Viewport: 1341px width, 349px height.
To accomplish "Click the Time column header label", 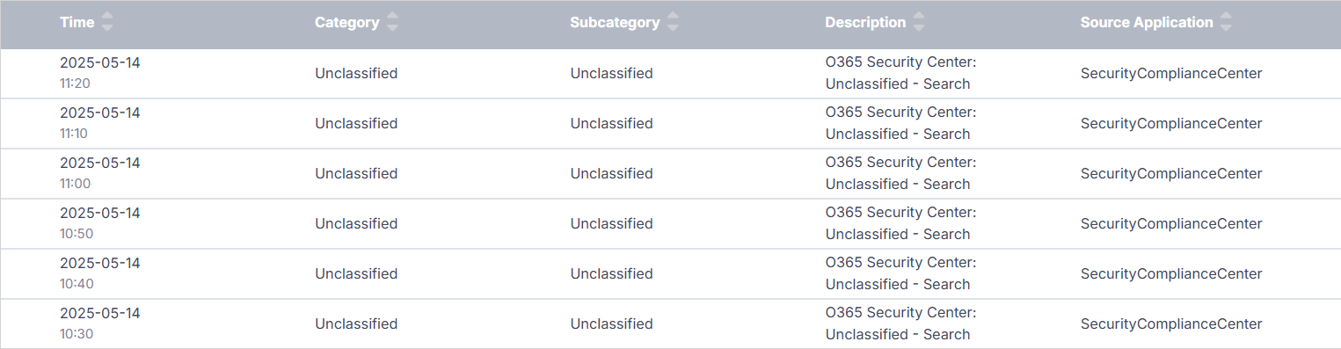I will click(77, 23).
